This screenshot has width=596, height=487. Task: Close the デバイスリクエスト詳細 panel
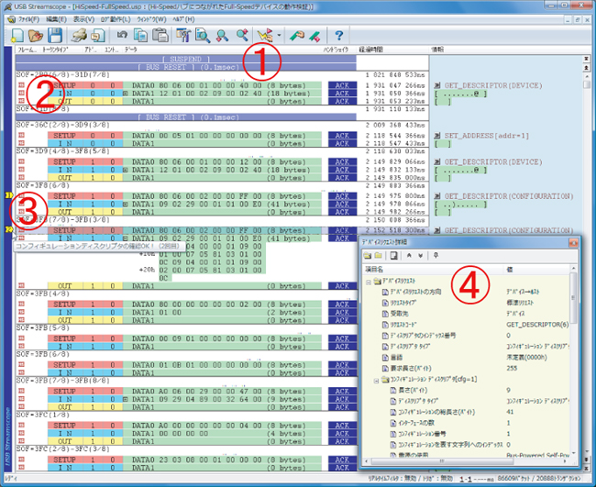click(x=573, y=242)
